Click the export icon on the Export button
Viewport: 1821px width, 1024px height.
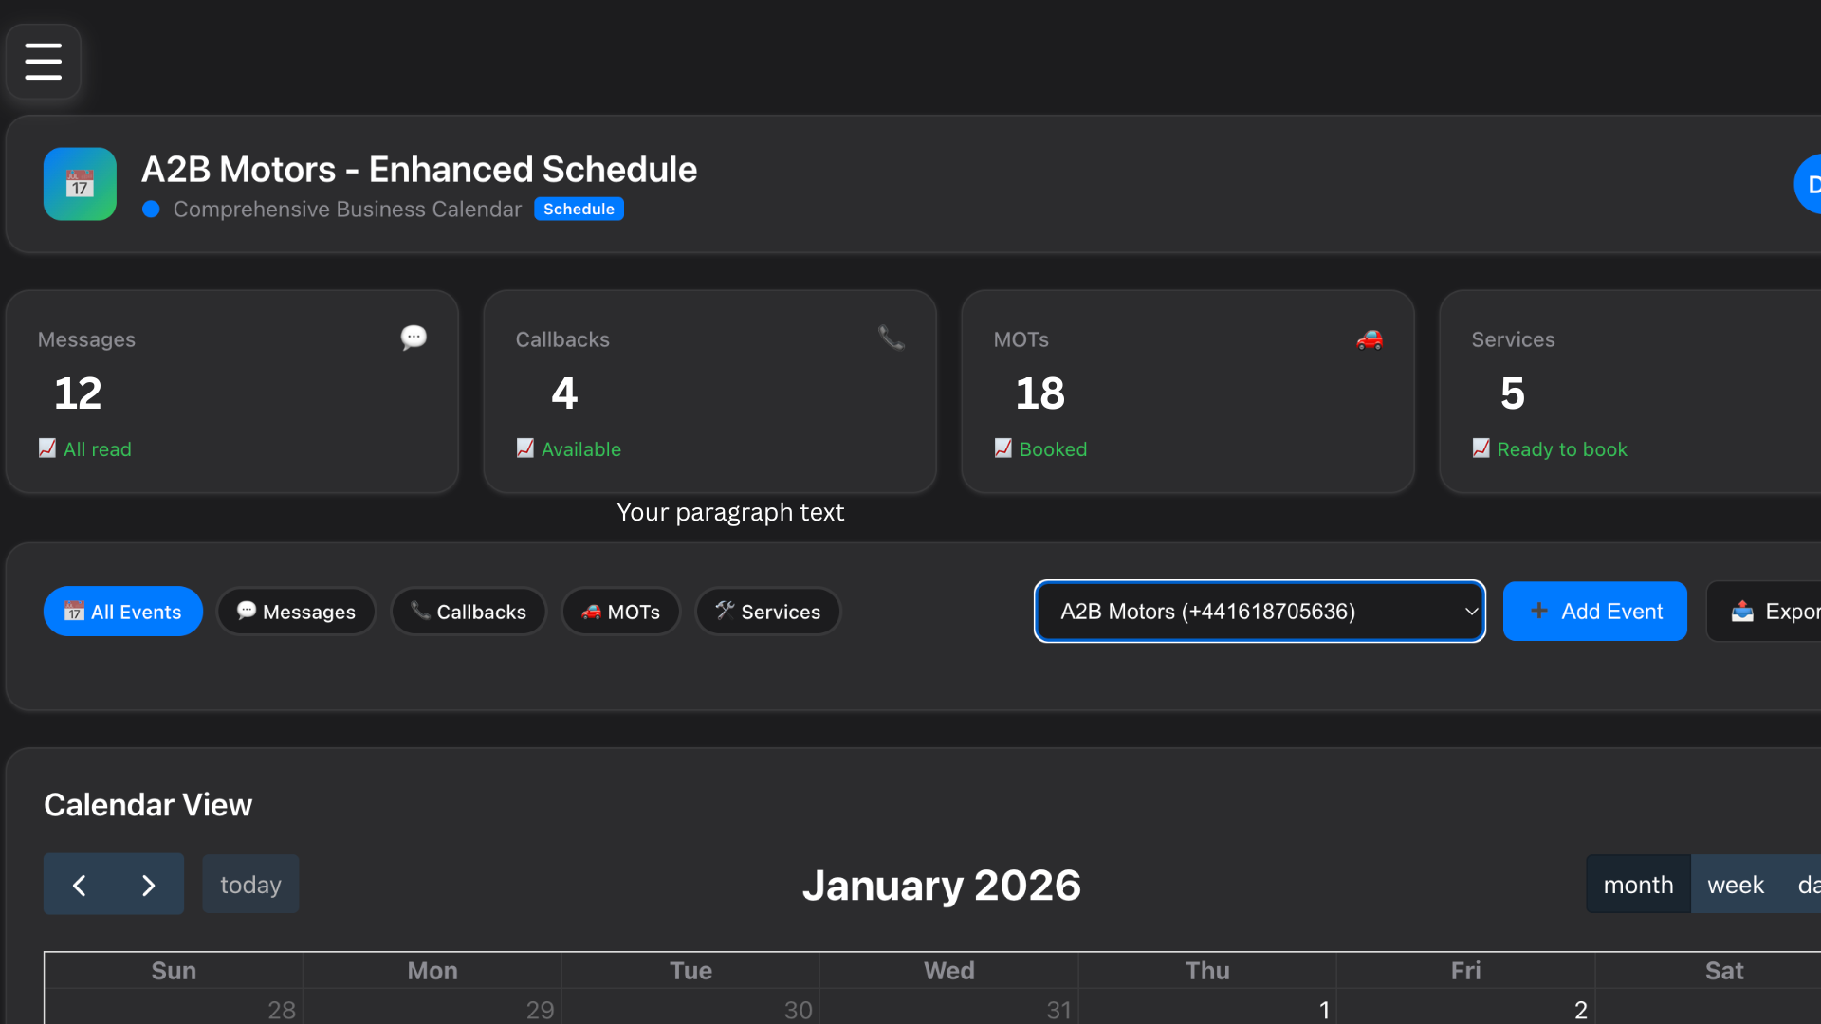[1743, 612]
